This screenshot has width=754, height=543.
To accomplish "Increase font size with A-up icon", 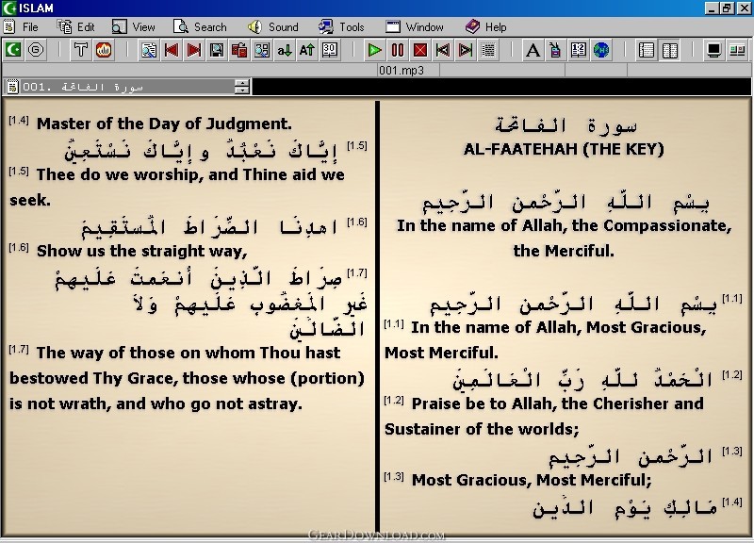I will click(x=307, y=50).
